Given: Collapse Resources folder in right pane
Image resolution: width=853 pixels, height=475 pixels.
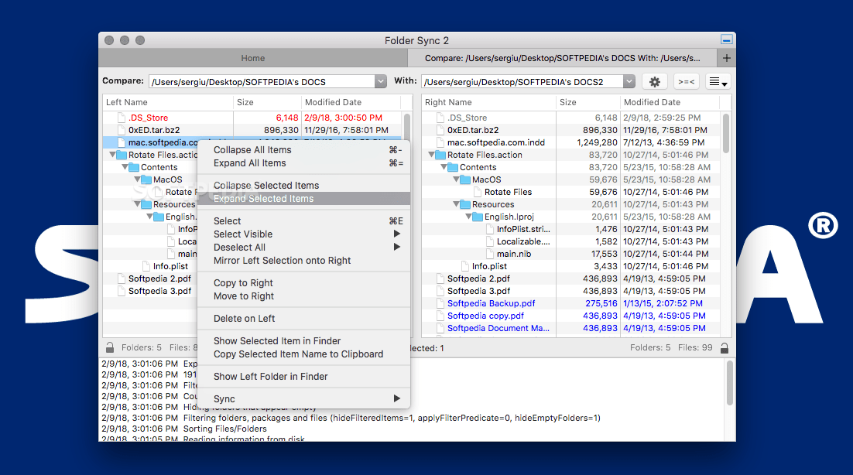Looking at the screenshot, I should point(456,204).
